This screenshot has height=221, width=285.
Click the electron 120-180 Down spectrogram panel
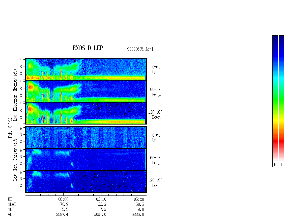(x=86, y=113)
